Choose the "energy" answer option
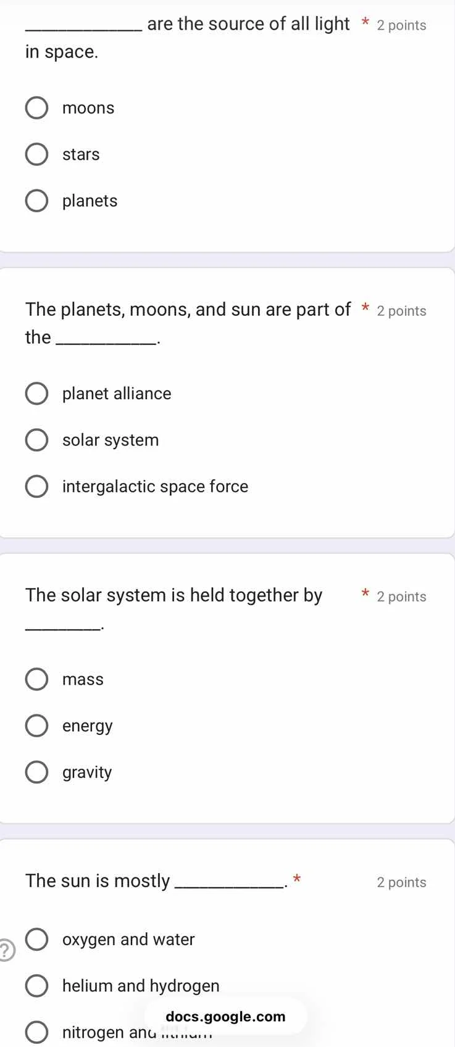 tap(36, 726)
